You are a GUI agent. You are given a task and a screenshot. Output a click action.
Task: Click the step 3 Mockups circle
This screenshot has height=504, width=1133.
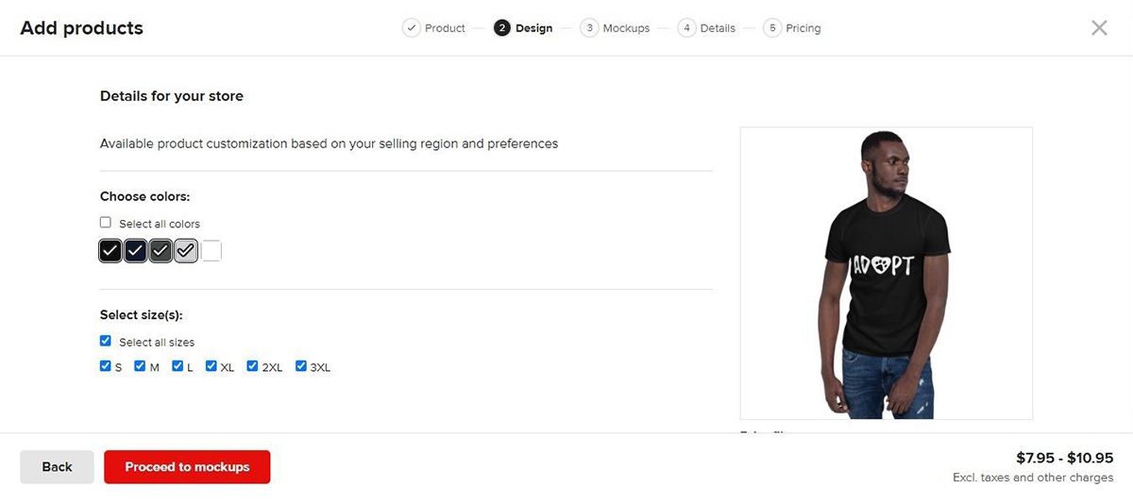click(589, 28)
